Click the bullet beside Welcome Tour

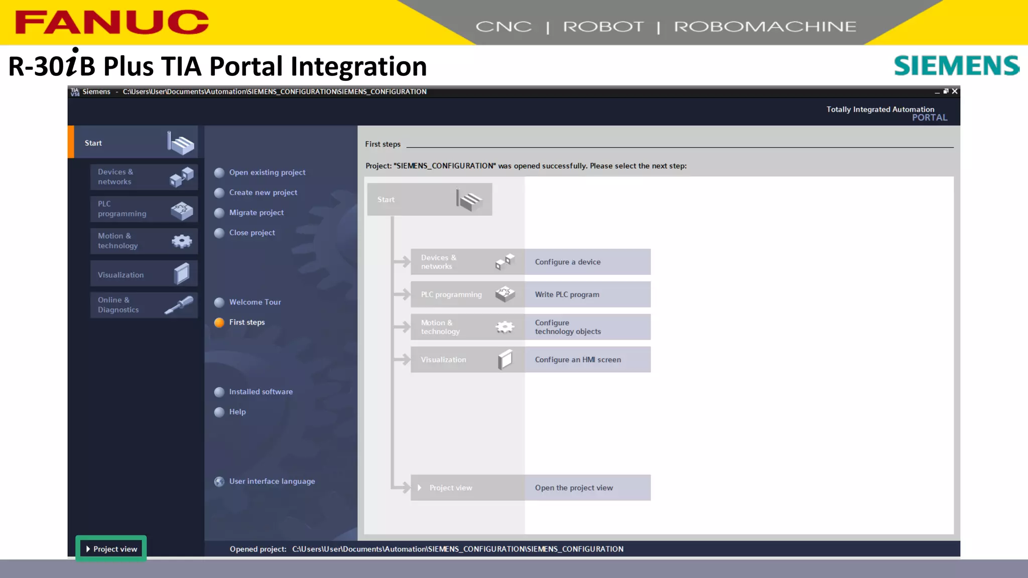219,303
